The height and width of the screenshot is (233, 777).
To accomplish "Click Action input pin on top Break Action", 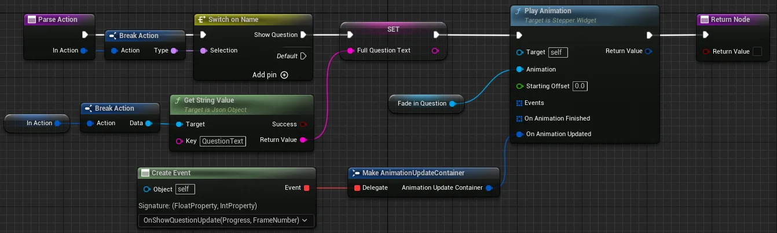I will point(113,50).
